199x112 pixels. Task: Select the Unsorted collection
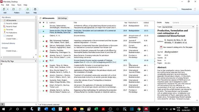[9, 36]
